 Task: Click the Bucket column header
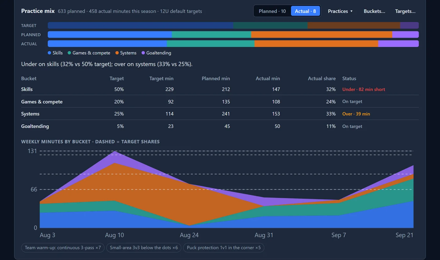point(29,78)
